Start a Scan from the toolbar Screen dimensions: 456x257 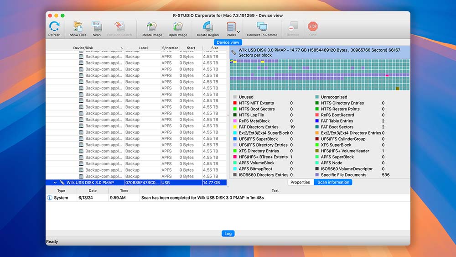click(97, 29)
